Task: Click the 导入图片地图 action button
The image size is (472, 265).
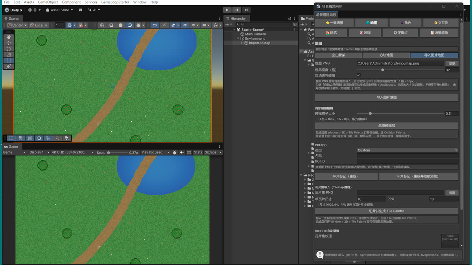Action: click(387, 97)
